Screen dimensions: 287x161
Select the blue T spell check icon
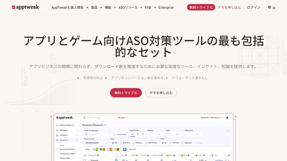coord(138,134)
